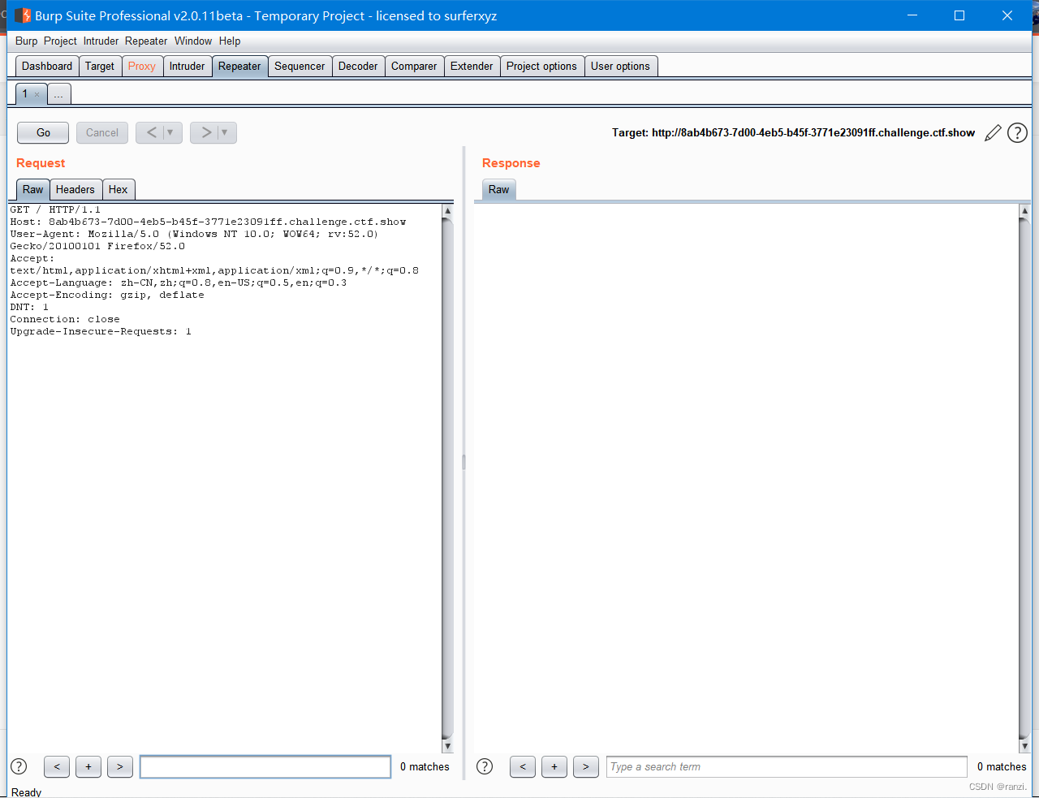Image resolution: width=1039 pixels, height=798 pixels.
Task: Click the DNT: 1 header line
Action: (29, 307)
